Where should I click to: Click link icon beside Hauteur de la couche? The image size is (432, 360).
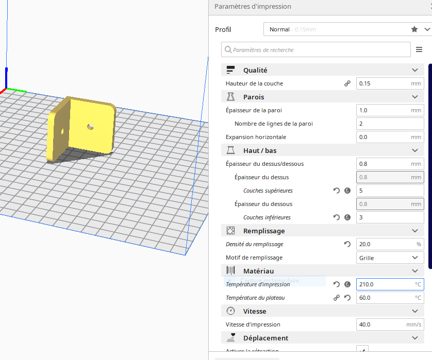coord(347,83)
